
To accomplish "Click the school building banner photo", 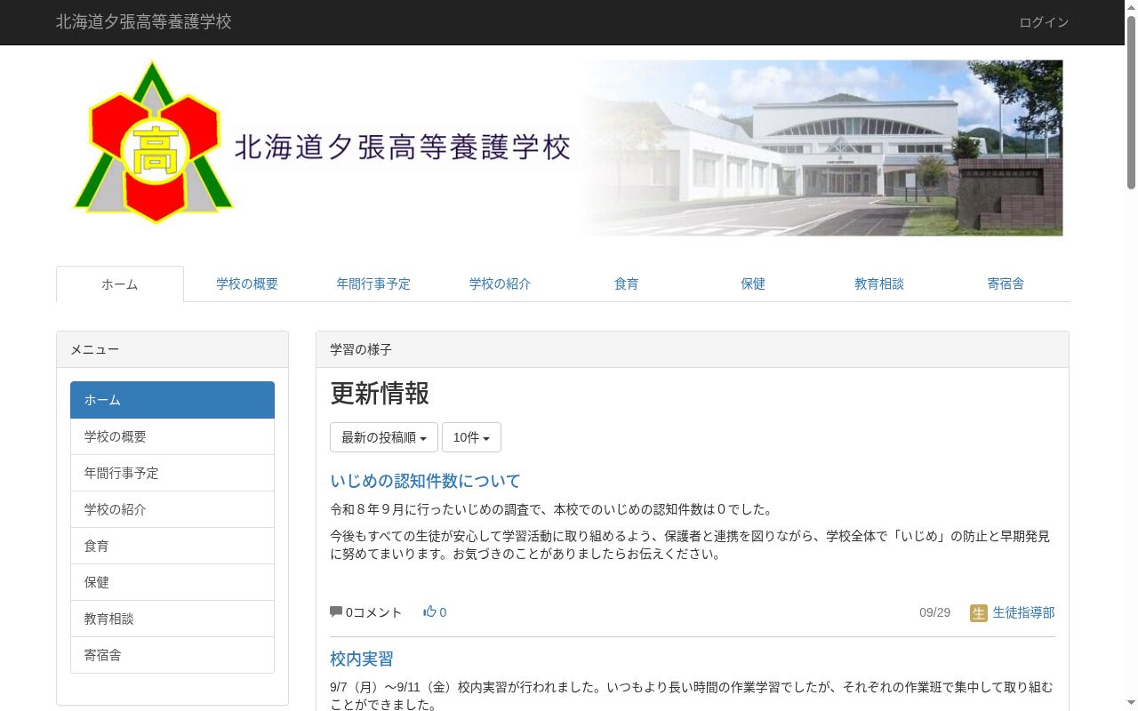I will pyautogui.click(x=822, y=148).
